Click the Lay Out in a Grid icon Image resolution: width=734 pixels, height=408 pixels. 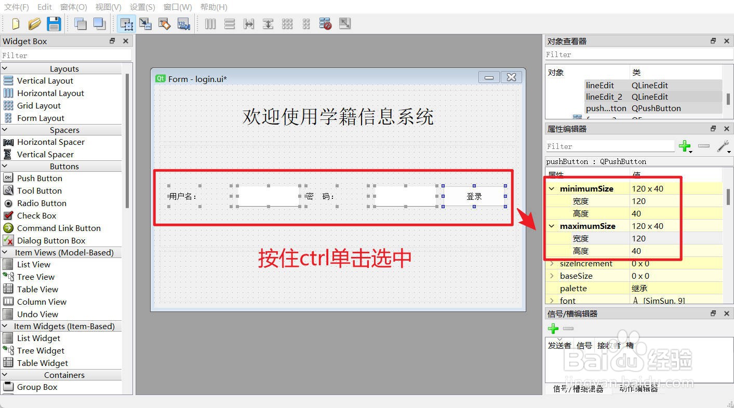point(287,23)
